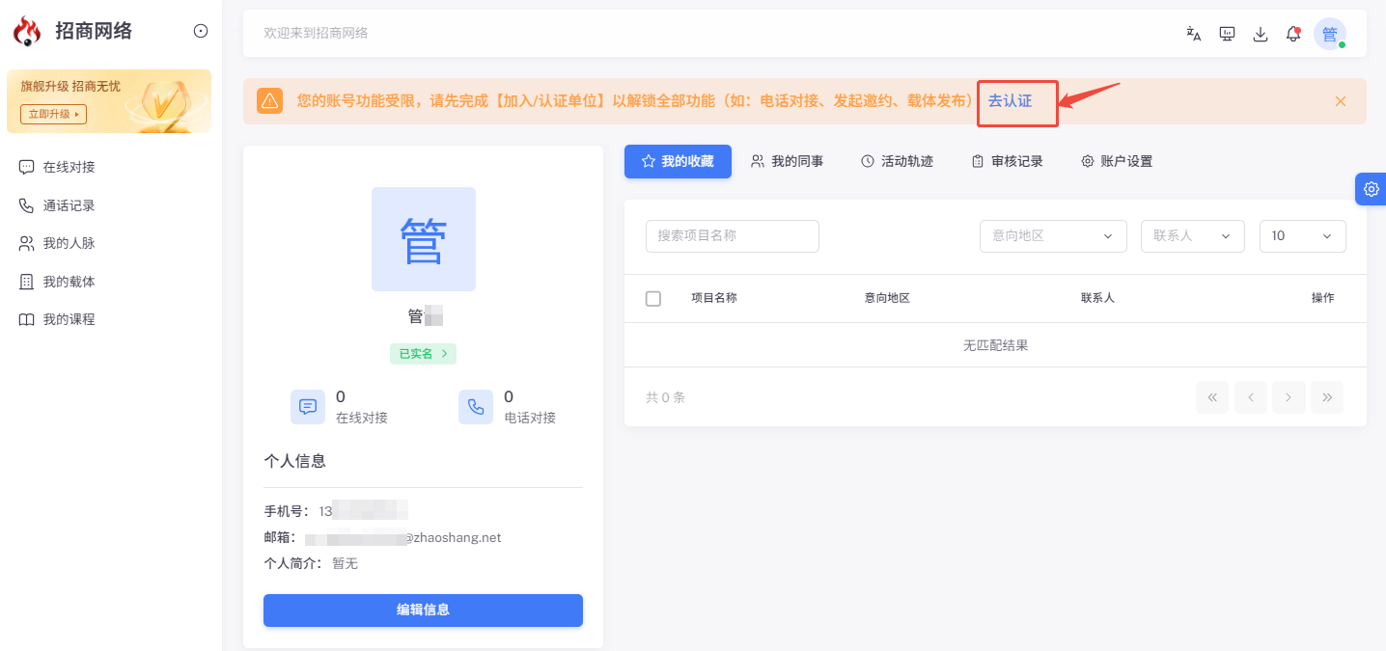Click the 电话对接 phone icon in stats
The image size is (1386, 651).
click(476, 407)
